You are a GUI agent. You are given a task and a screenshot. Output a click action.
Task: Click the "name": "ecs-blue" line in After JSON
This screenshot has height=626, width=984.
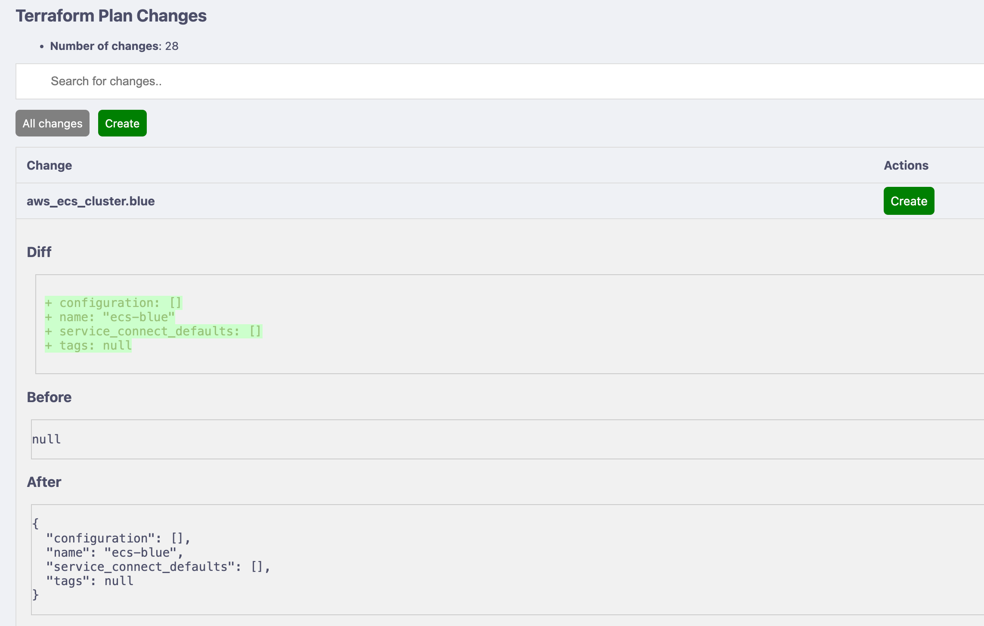click(114, 553)
